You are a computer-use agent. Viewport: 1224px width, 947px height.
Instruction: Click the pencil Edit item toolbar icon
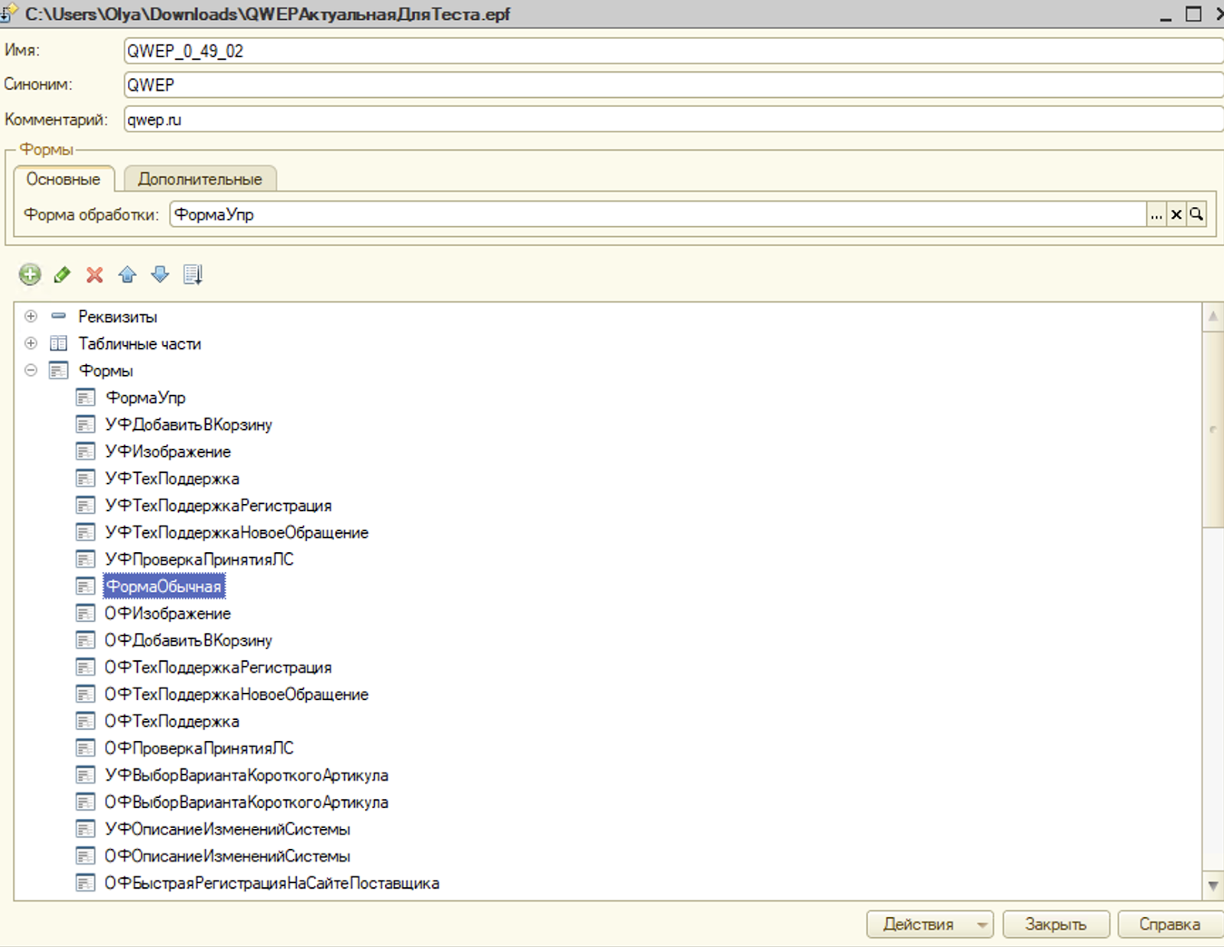point(62,275)
